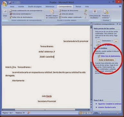Switch to the Inicio tab

(x=12, y=6)
